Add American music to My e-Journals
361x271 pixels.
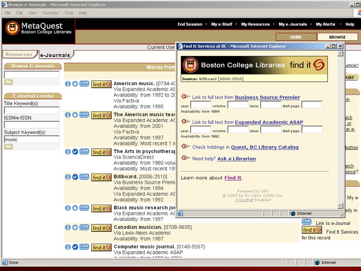click(x=75, y=84)
